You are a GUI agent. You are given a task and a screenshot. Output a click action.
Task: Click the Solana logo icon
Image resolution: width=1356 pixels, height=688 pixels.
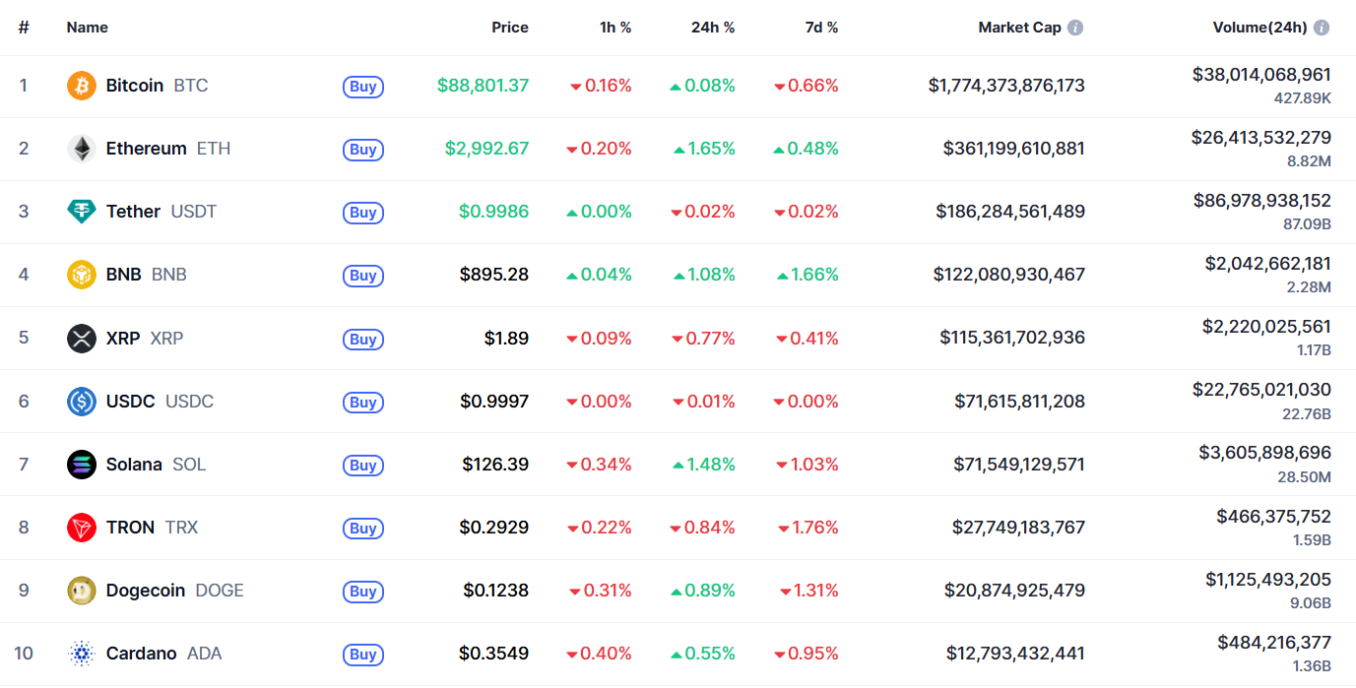click(82, 465)
